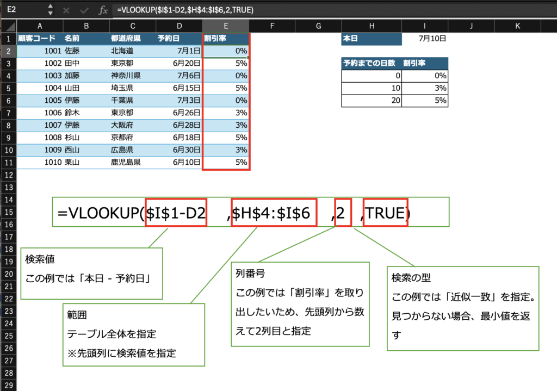Select cell with customer code 1005
557x391 pixels.
click(x=40, y=100)
